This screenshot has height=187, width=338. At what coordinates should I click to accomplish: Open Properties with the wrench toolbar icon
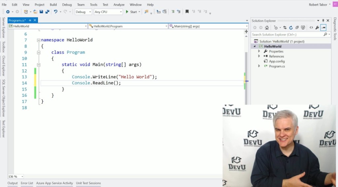(x=317, y=28)
